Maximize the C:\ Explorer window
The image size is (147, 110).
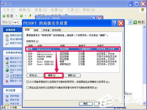[x=137, y=4]
